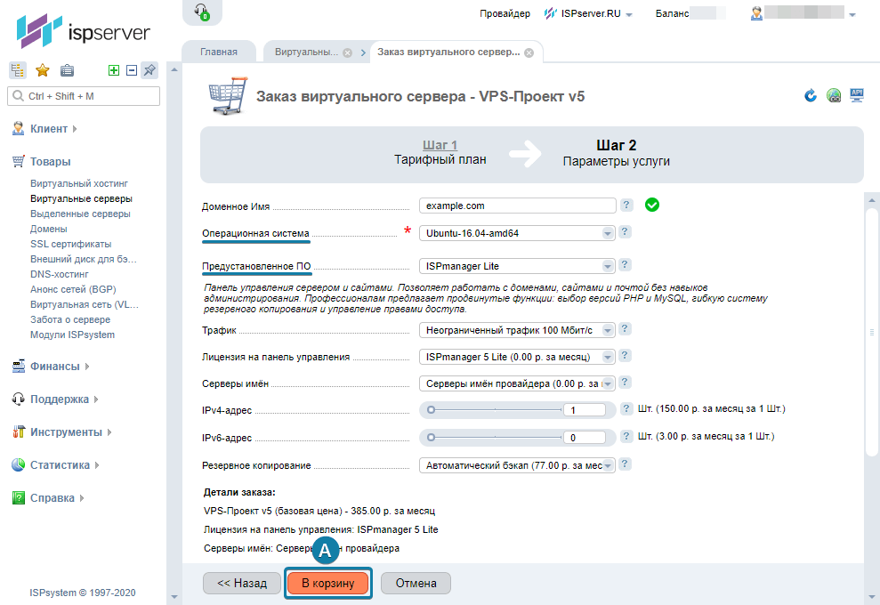
Task: Go back to Шаг 1 link
Action: click(440, 145)
